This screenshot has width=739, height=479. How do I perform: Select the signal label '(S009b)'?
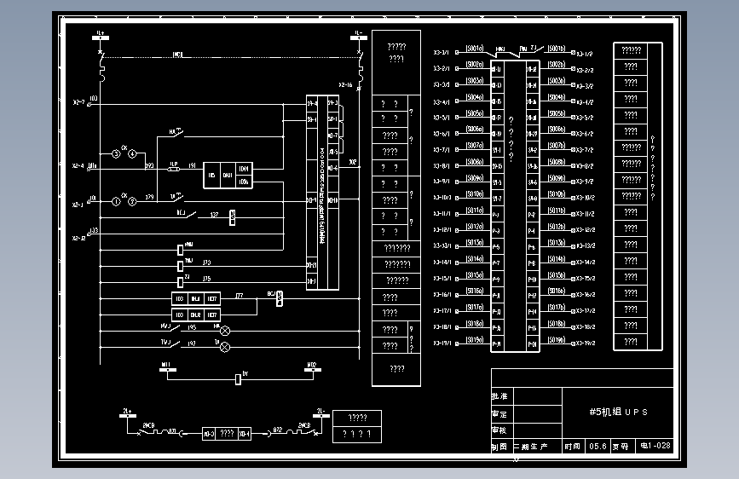point(557,178)
